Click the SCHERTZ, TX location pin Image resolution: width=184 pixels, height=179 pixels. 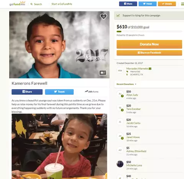tap(127, 75)
